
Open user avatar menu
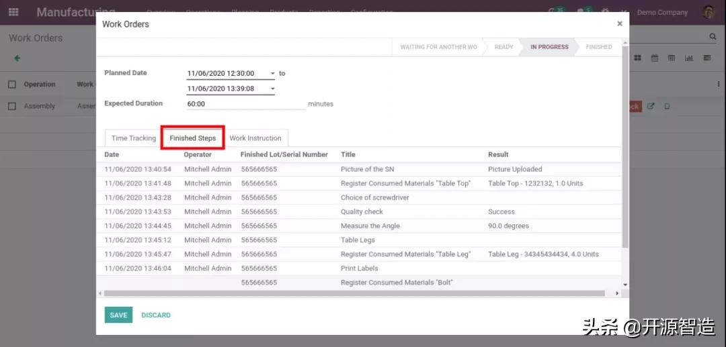pyautogui.click(x=709, y=13)
